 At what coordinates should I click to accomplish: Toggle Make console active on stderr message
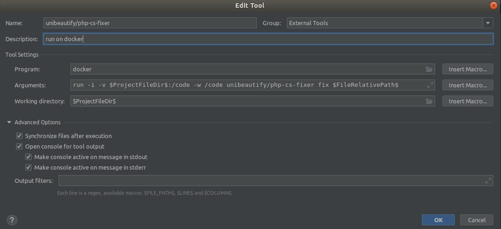[28, 168]
